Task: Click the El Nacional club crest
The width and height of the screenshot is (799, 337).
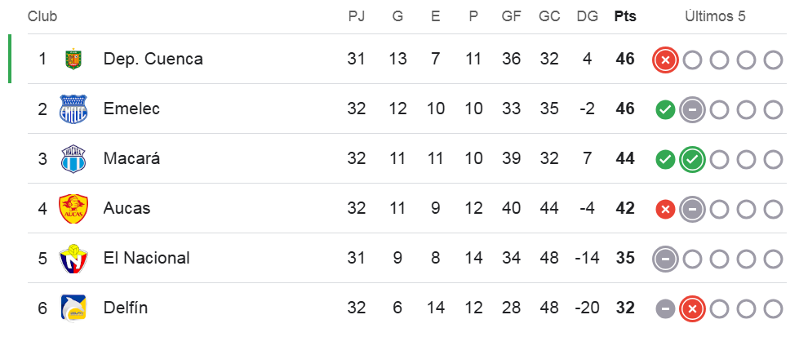Action: tap(73, 259)
